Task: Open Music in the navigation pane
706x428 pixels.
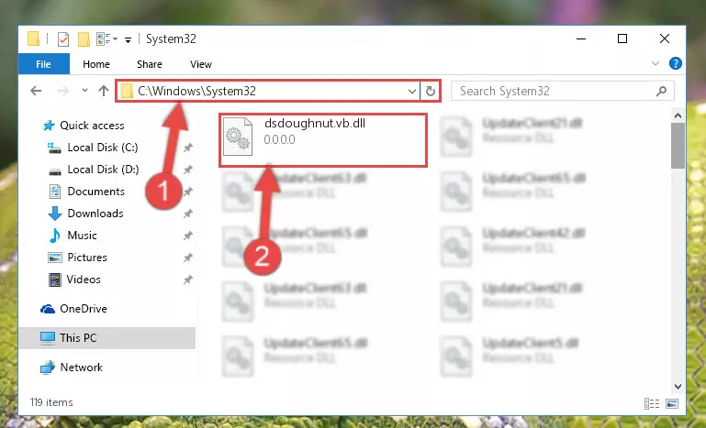Action: coord(82,236)
